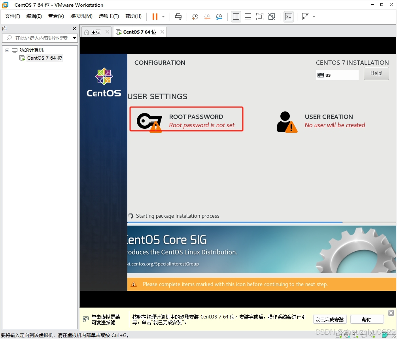
Task: Open the message log icon in status bar
Action: [385, 335]
